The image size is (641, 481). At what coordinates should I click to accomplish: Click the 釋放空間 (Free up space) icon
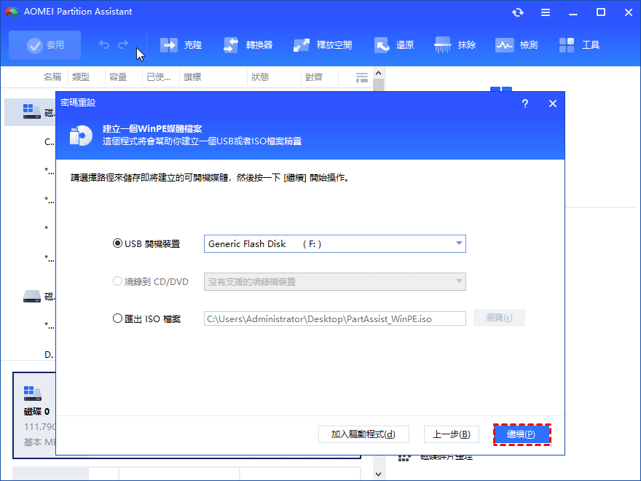click(x=302, y=45)
